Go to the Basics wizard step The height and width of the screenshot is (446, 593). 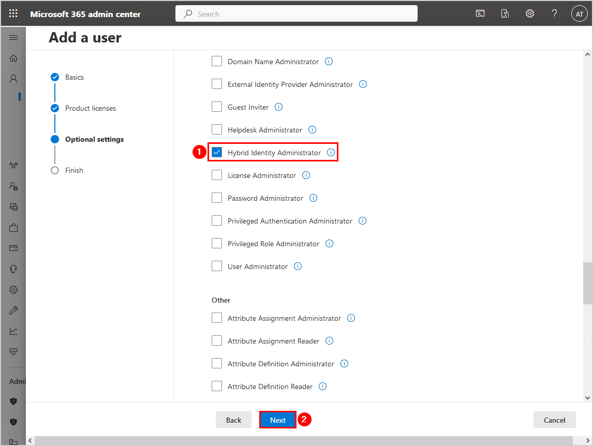click(74, 77)
